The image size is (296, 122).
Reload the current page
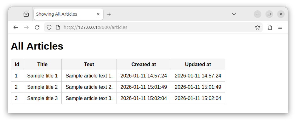tap(37, 28)
